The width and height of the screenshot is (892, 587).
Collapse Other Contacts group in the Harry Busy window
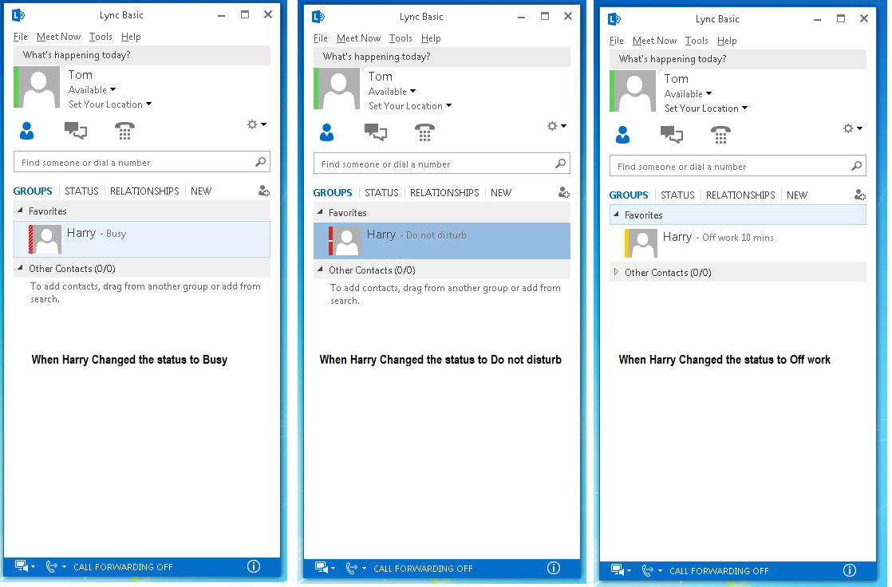tap(21, 268)
